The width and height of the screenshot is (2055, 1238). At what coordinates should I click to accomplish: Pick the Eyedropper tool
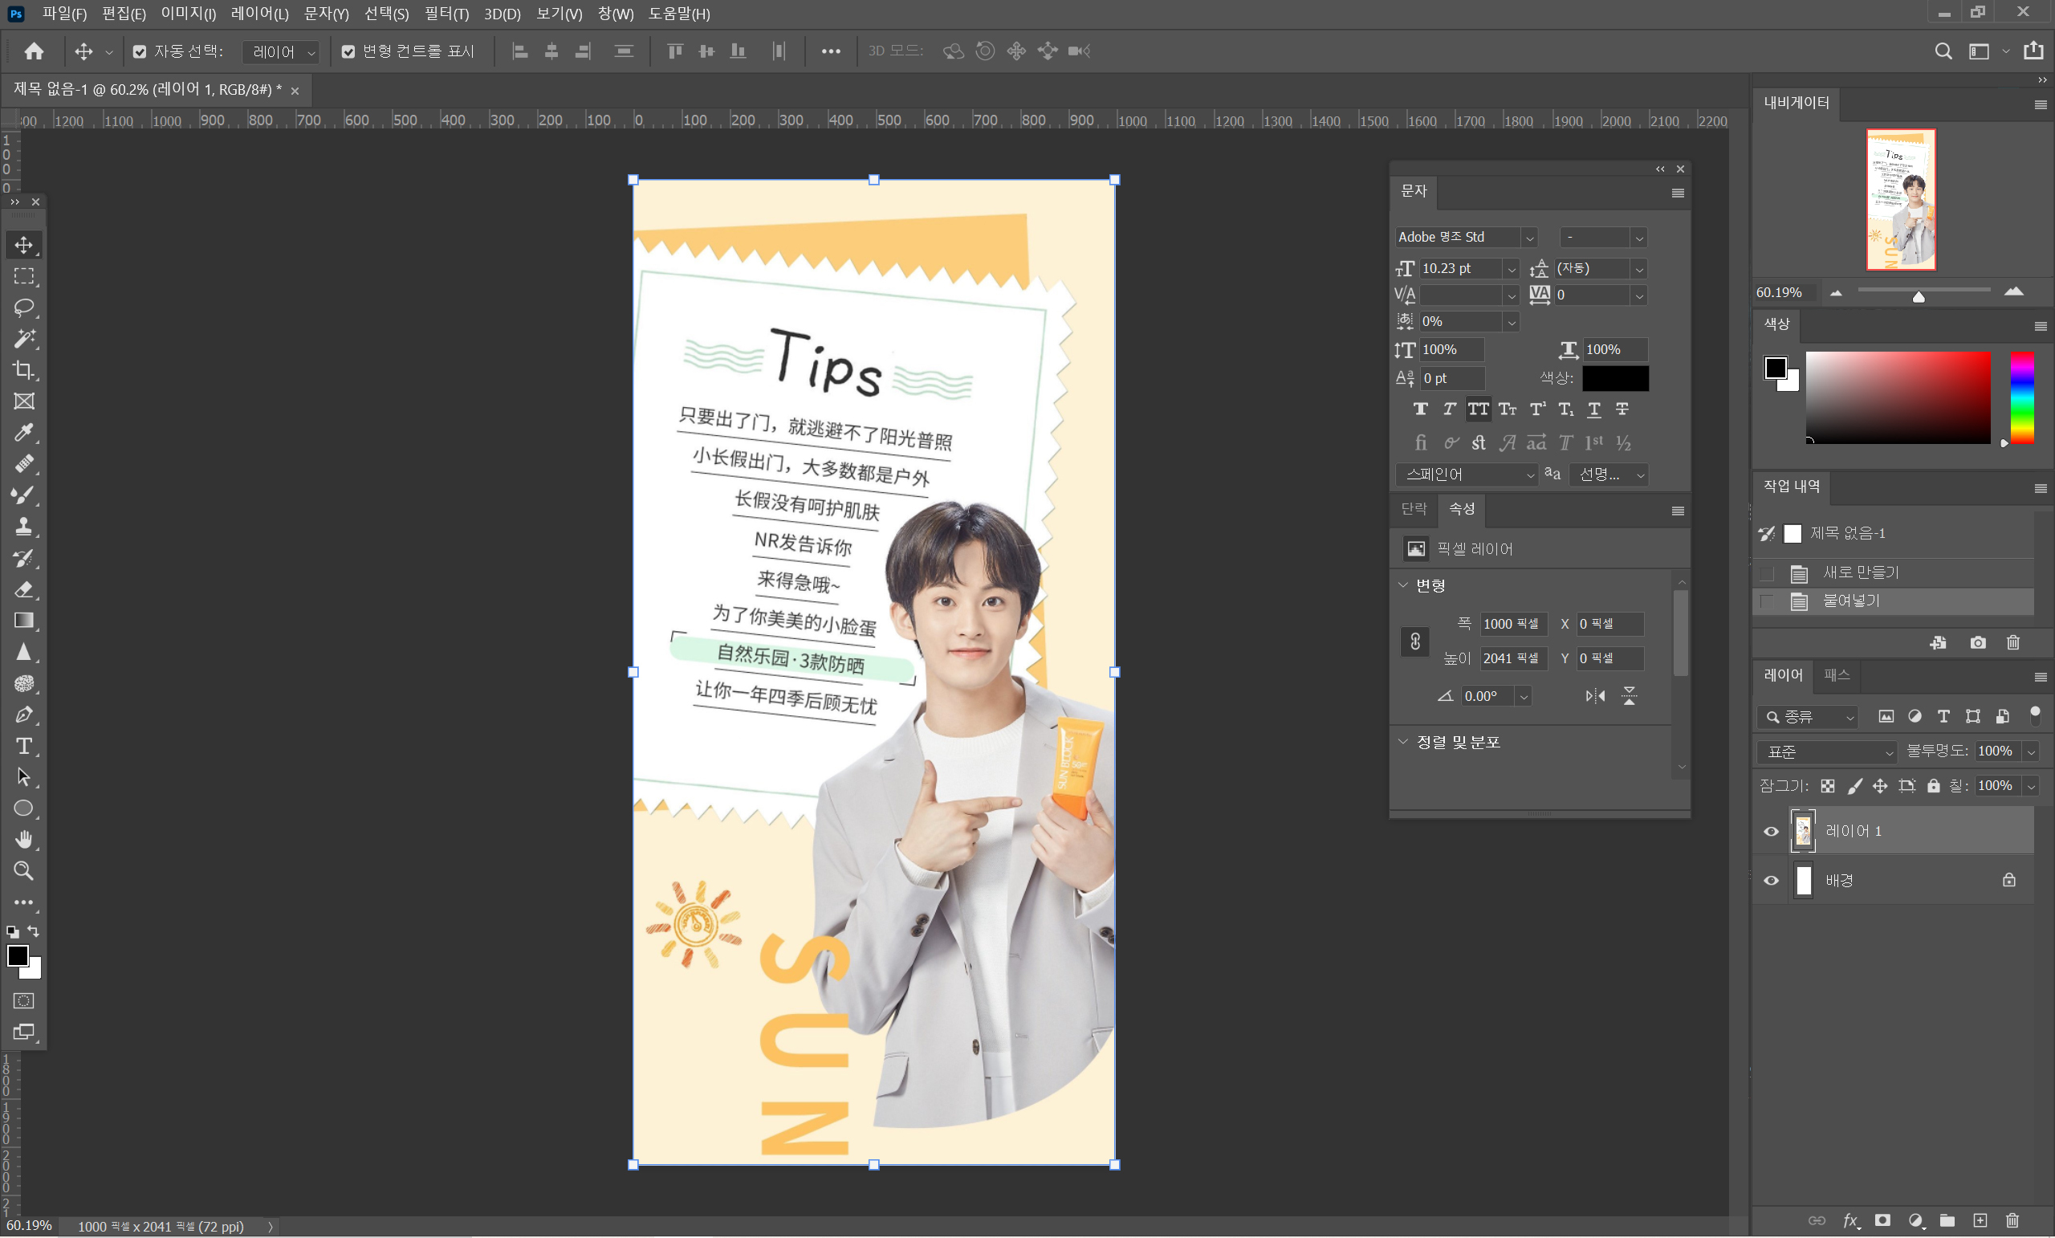coord(23,432)
